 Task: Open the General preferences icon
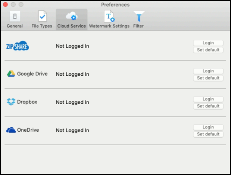coord(15,16)
